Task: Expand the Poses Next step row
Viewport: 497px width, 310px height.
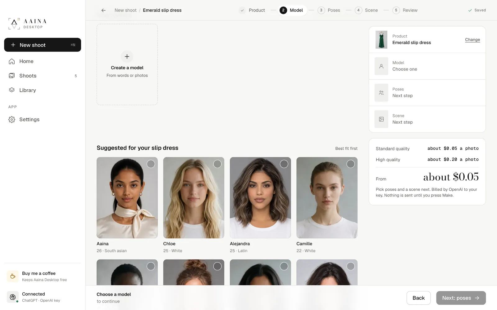Action: (x=427, y=93)
